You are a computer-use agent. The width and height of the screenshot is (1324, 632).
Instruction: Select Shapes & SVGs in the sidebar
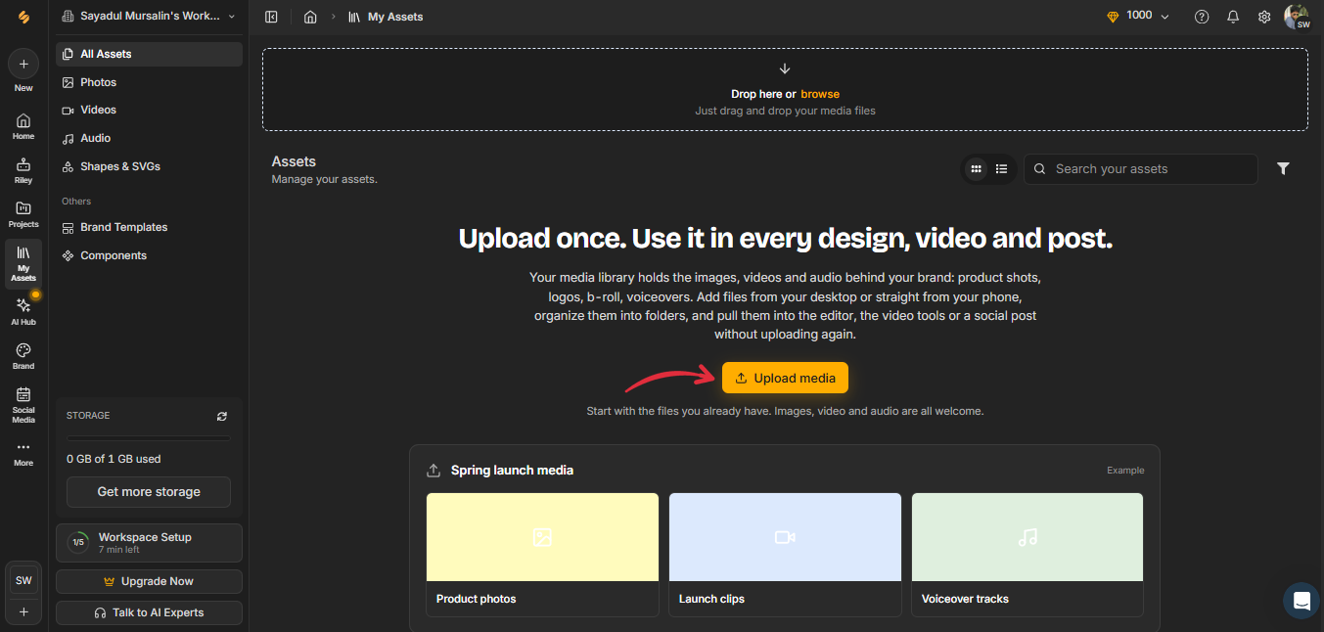coord(149,166)
